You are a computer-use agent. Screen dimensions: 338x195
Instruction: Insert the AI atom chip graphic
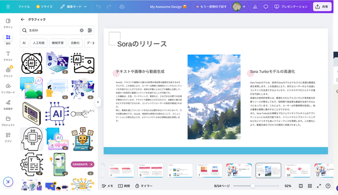pyautogui.click(x=32, y=63)
